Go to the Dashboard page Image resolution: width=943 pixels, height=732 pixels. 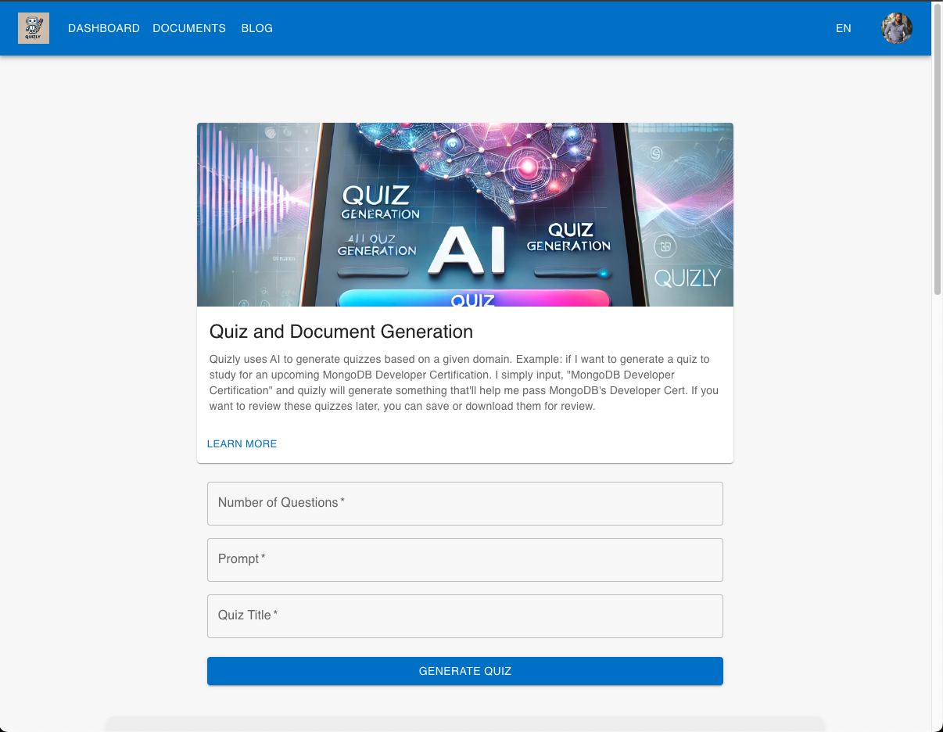[104, 28]
